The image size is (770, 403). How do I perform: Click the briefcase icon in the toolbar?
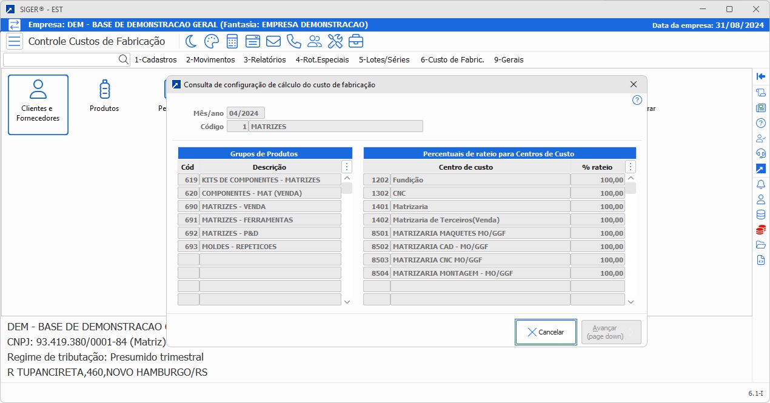tap(356, 41)
